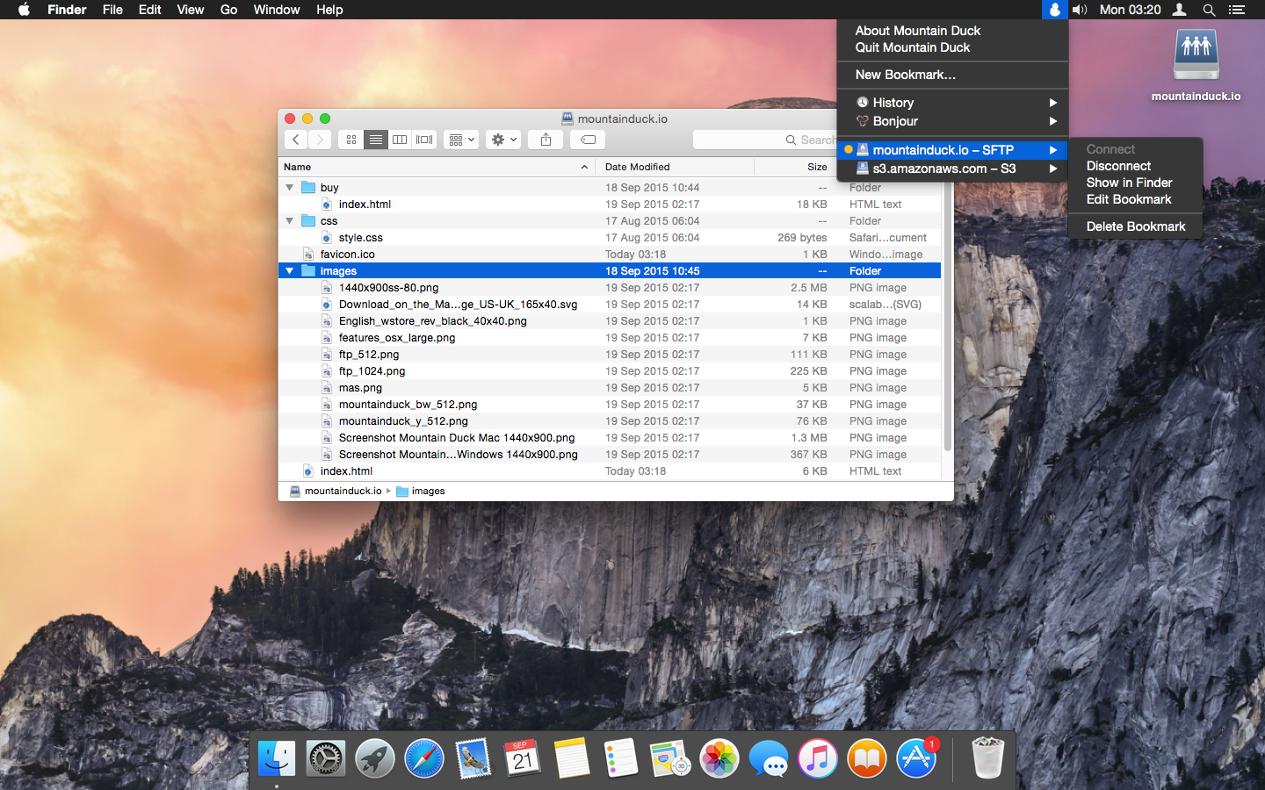Open the Arrange By dropdown in toolbar
1265x790 pixels.
(x=460, y=139)
